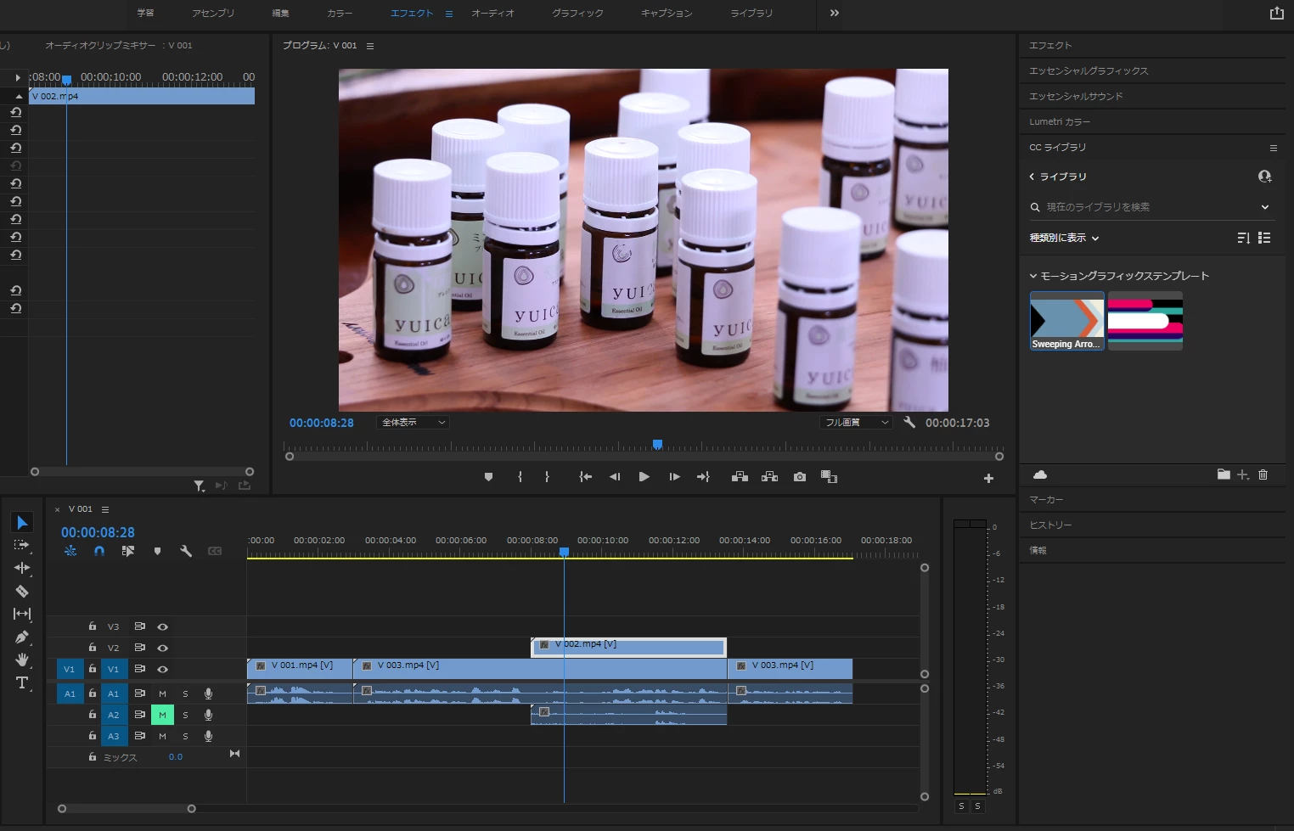
Task: Select the Slip tool
Action: coord(22,614)
